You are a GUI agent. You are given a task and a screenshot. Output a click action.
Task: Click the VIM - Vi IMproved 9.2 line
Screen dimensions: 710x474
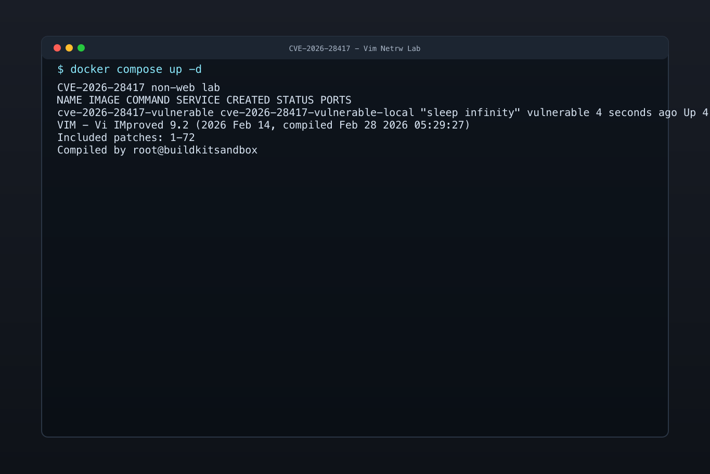coord(125,125)
